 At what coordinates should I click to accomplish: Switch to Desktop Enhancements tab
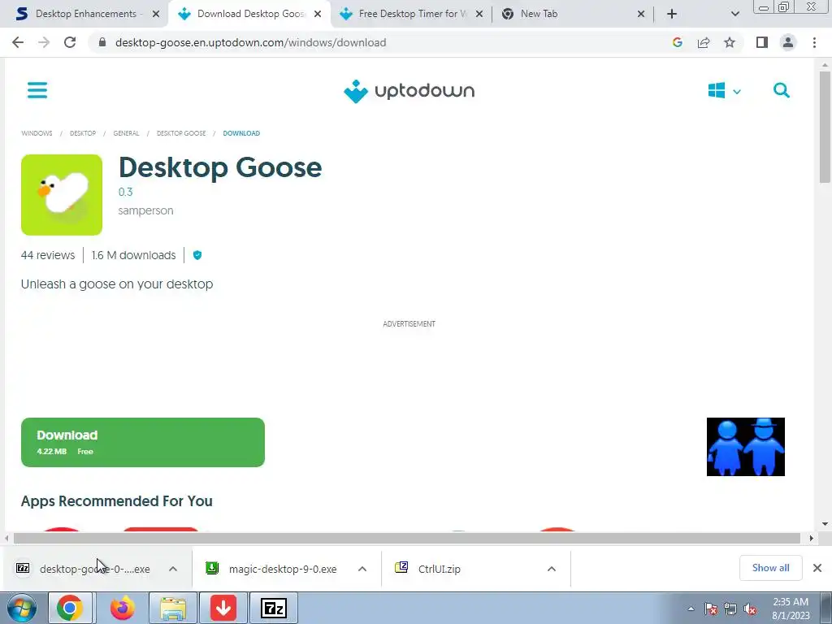point(84,14)
